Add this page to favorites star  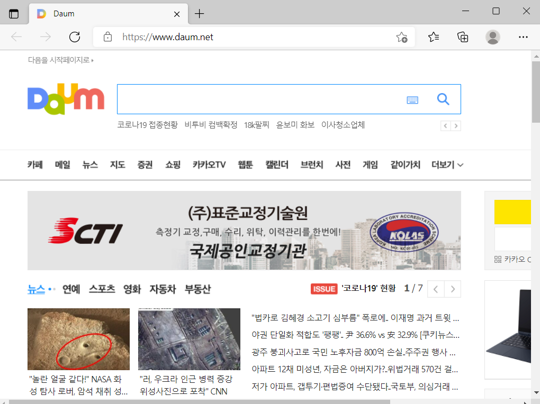coord(401,37)
